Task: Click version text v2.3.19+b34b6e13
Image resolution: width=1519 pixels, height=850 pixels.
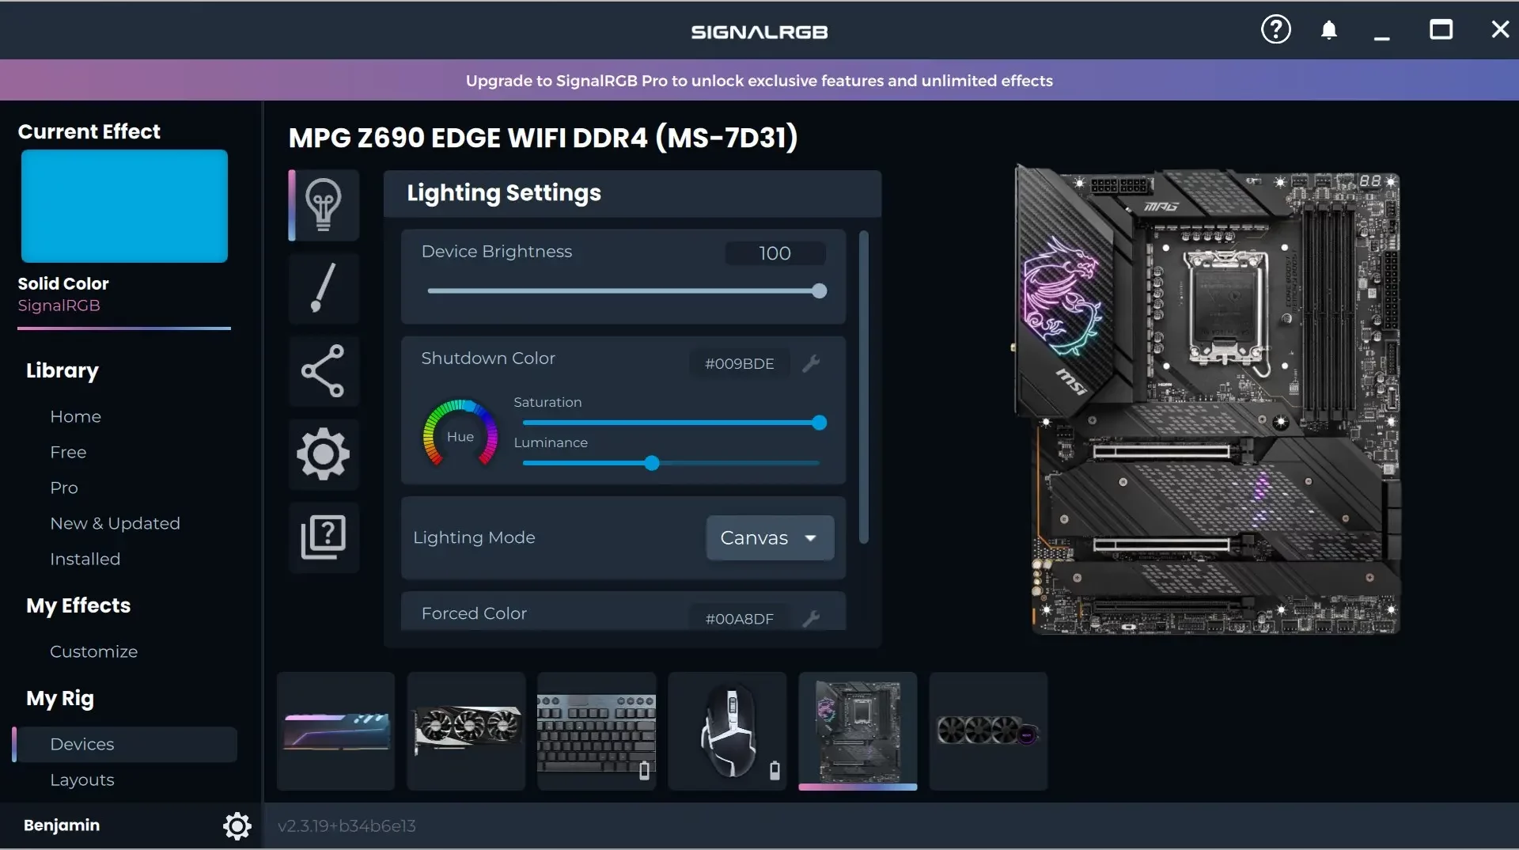Action: click(347, 825)
